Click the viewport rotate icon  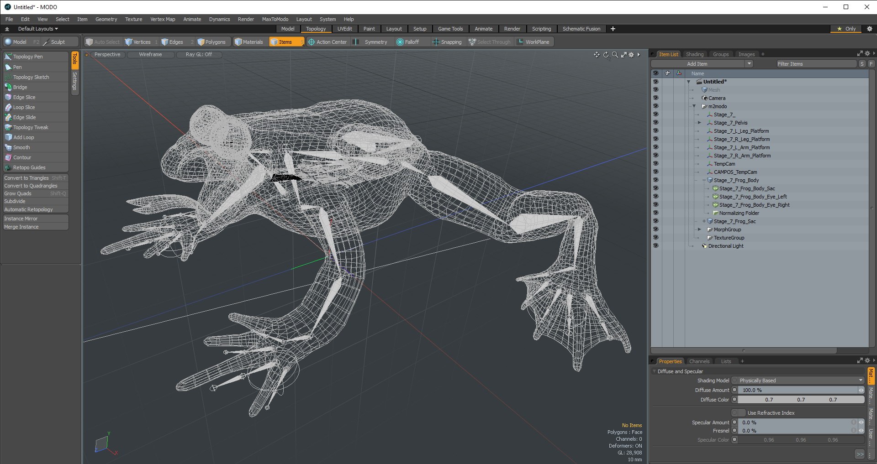tap(606, 55)
